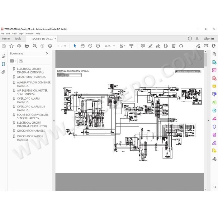218x218 pixels.
Task: Open the File menu
Action: click(2, 34)
